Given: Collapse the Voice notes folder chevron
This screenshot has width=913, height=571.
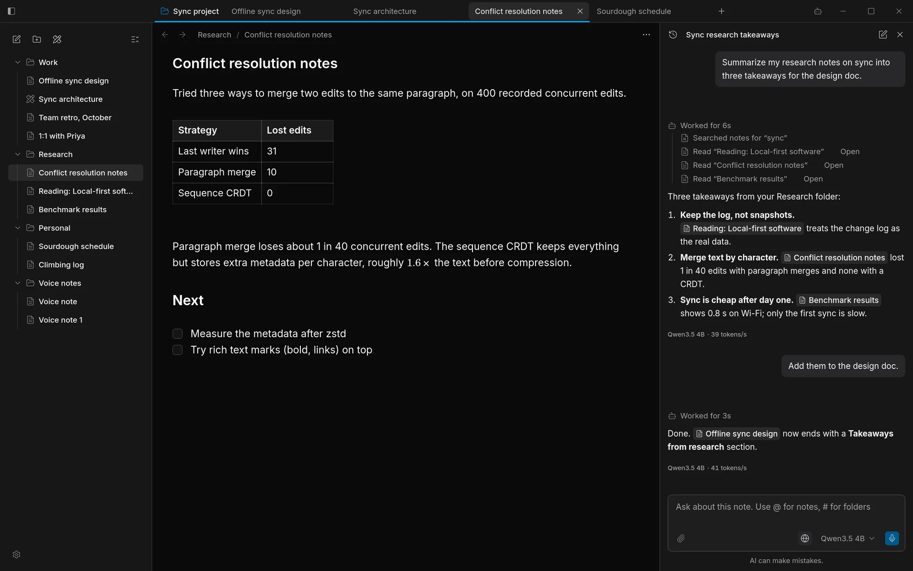Looking at the screenshot, I should pyautogui.click(x=18, y=283).
